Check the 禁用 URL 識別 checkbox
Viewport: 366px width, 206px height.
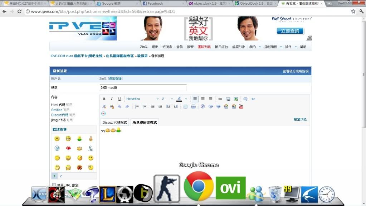(x=54, y=185)
